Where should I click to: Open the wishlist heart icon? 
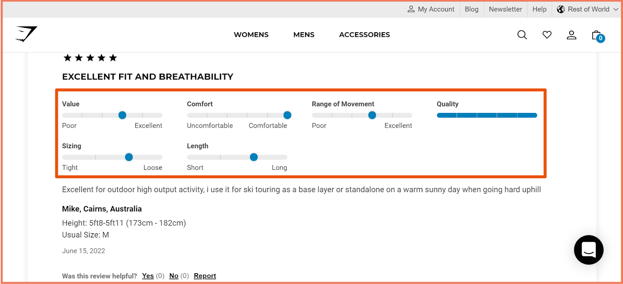547,35
